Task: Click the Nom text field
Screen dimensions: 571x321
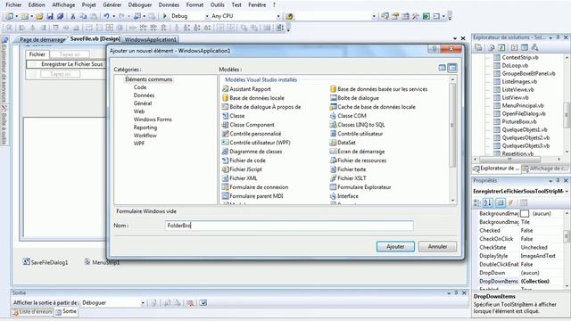Action: click(289, 226)
